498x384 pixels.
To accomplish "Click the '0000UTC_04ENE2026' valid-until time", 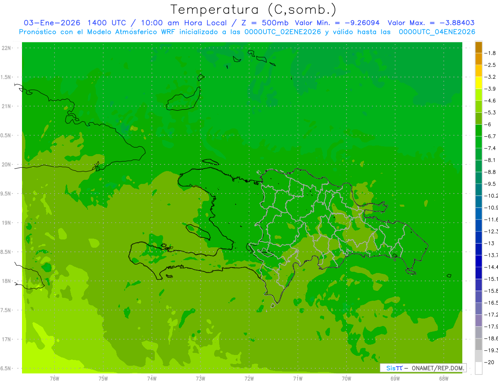I will coord(437,32).
